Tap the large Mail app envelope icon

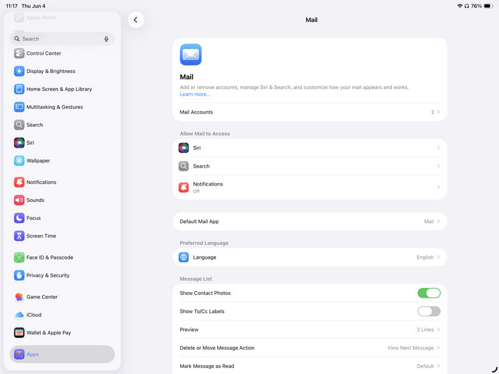pos(191,54)
